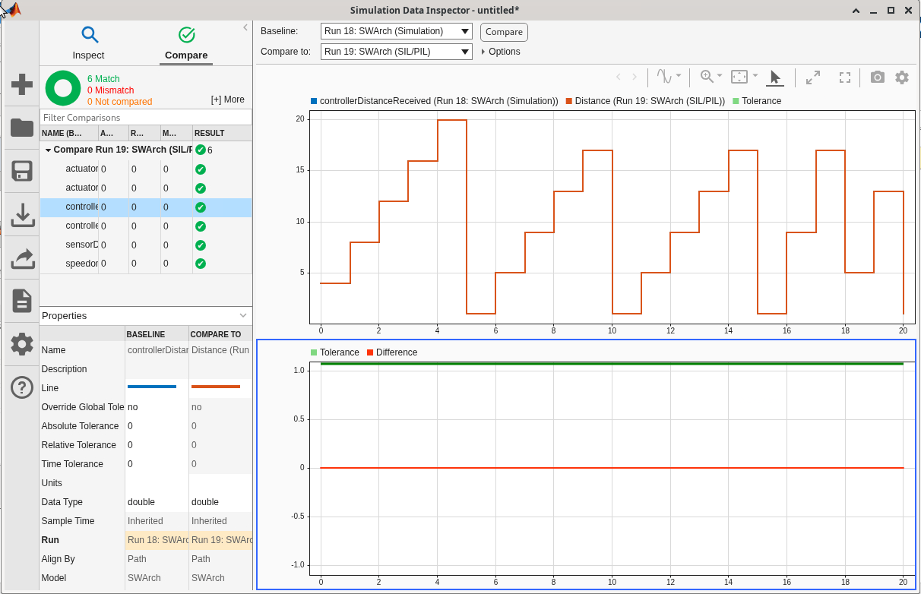Screen dimensions: 921x594
Task: Click the fit to view icon
Action: [x=739, y=76]
